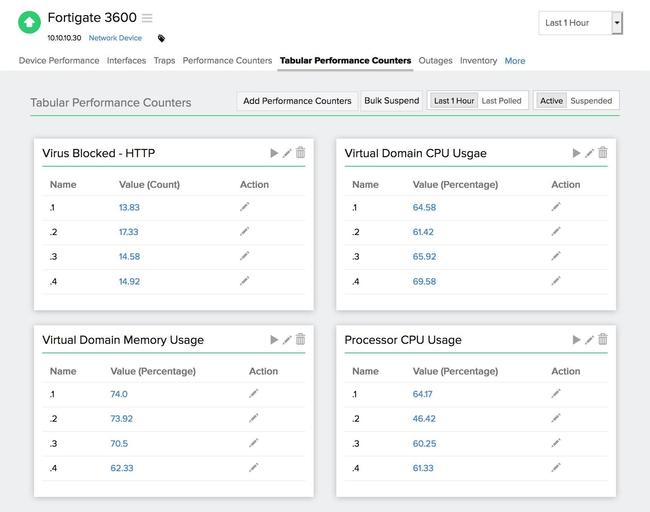This screenshot has height=512, width=650.
Task: Open the hamburger menu next to Fortigate 3600
Action: tap(147, 18)
